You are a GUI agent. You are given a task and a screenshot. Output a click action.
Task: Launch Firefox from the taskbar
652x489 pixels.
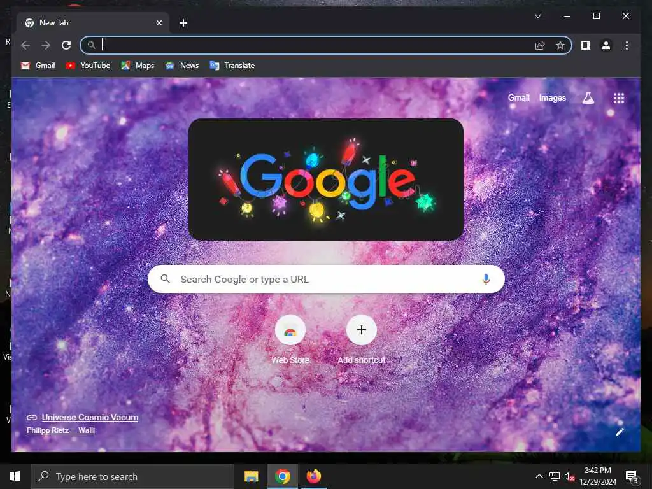pyautogui.click(x=314, y=476)
